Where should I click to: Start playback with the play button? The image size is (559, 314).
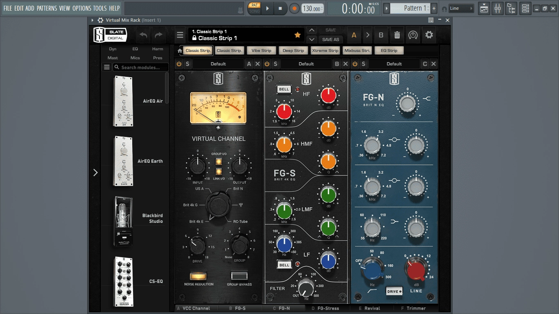(x=267, y=8)
